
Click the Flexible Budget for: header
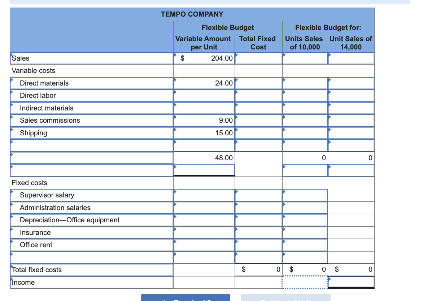328,27
